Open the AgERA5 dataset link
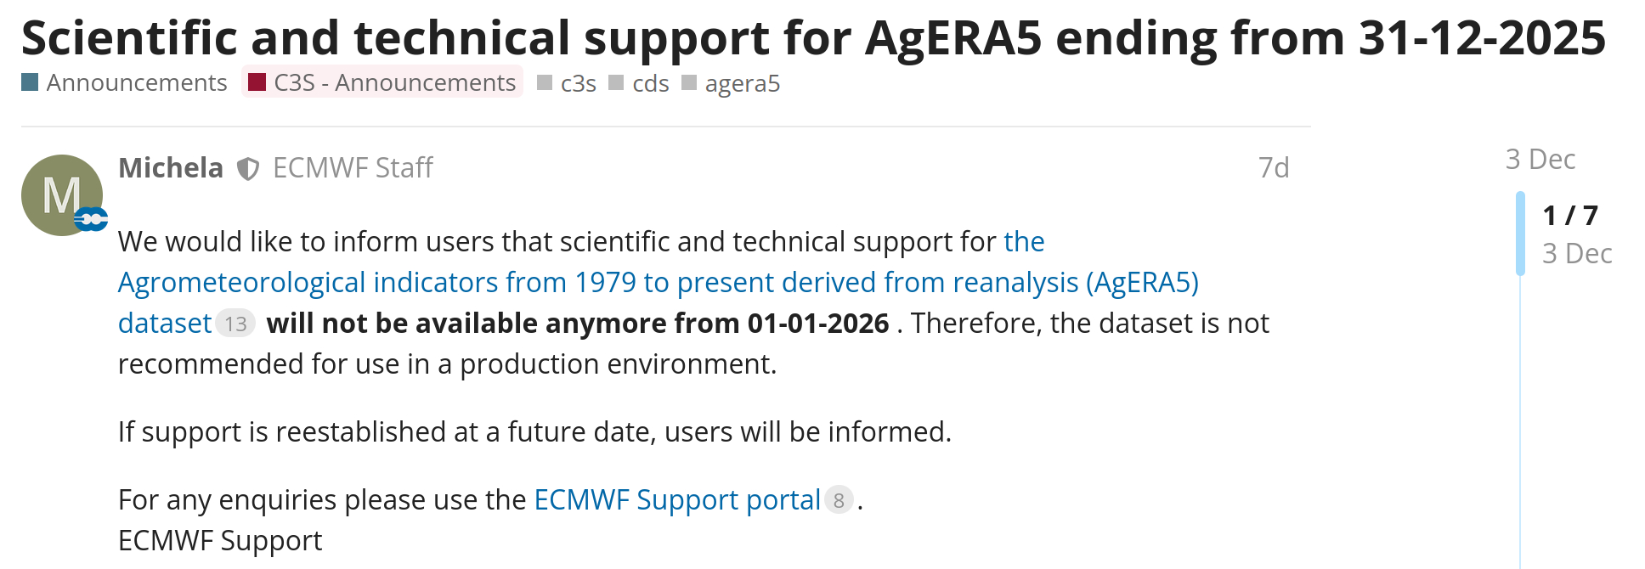Image resolution: width=1645 pixels, height=569 pixels. pyautogui.click(x=658, y=282)
